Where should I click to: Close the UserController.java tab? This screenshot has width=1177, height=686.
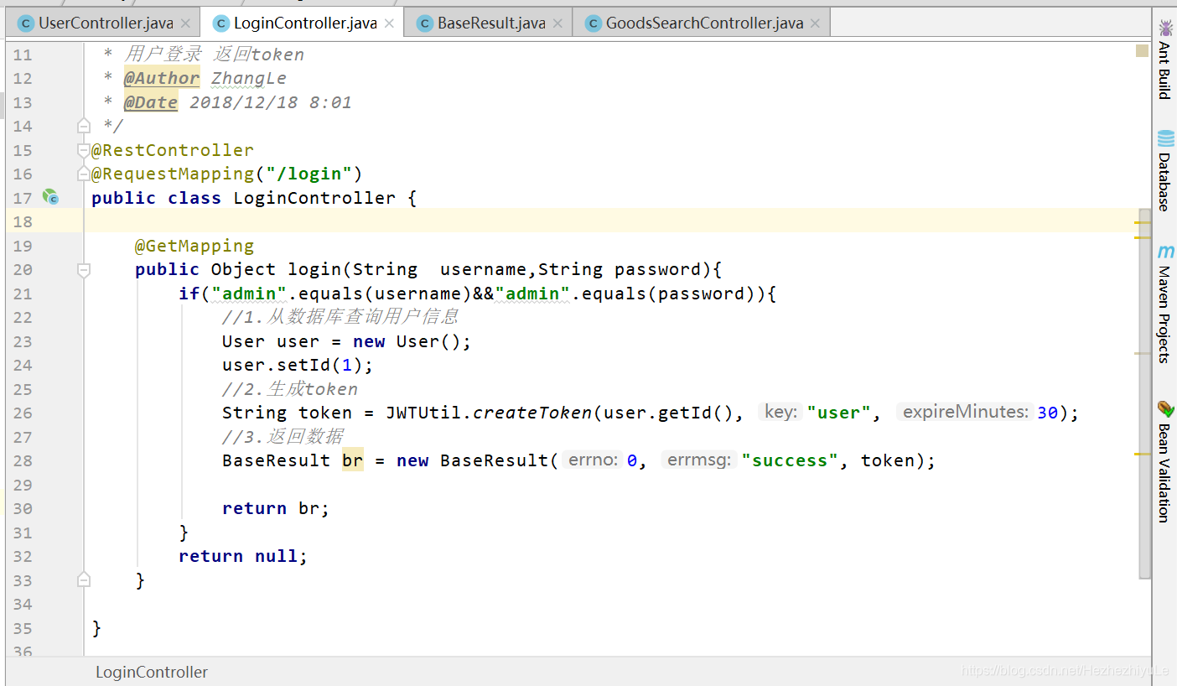pyautogui.click(x=185, y=23)
